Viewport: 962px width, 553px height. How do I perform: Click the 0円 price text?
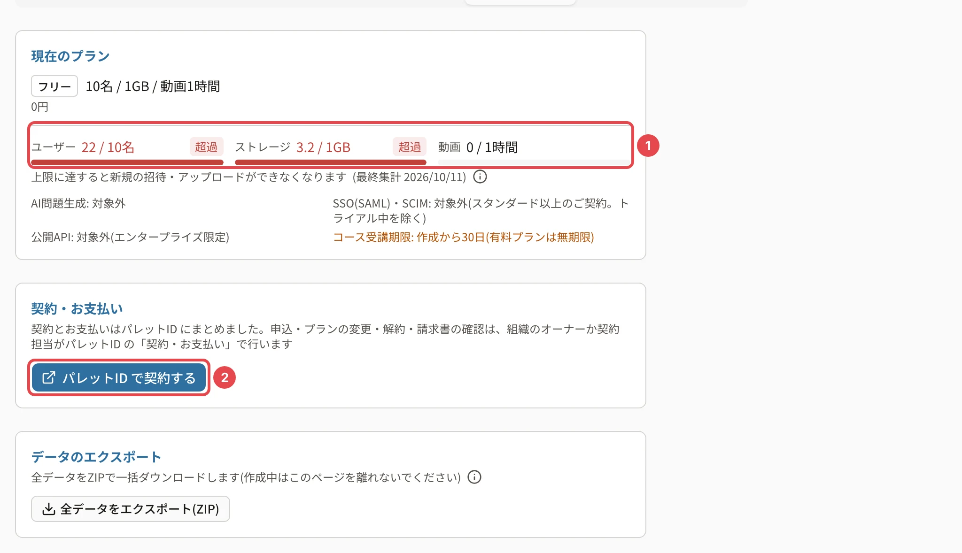coord(40,107)
